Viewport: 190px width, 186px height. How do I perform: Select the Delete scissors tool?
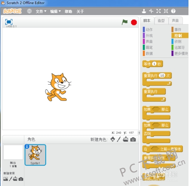point(151,11)
